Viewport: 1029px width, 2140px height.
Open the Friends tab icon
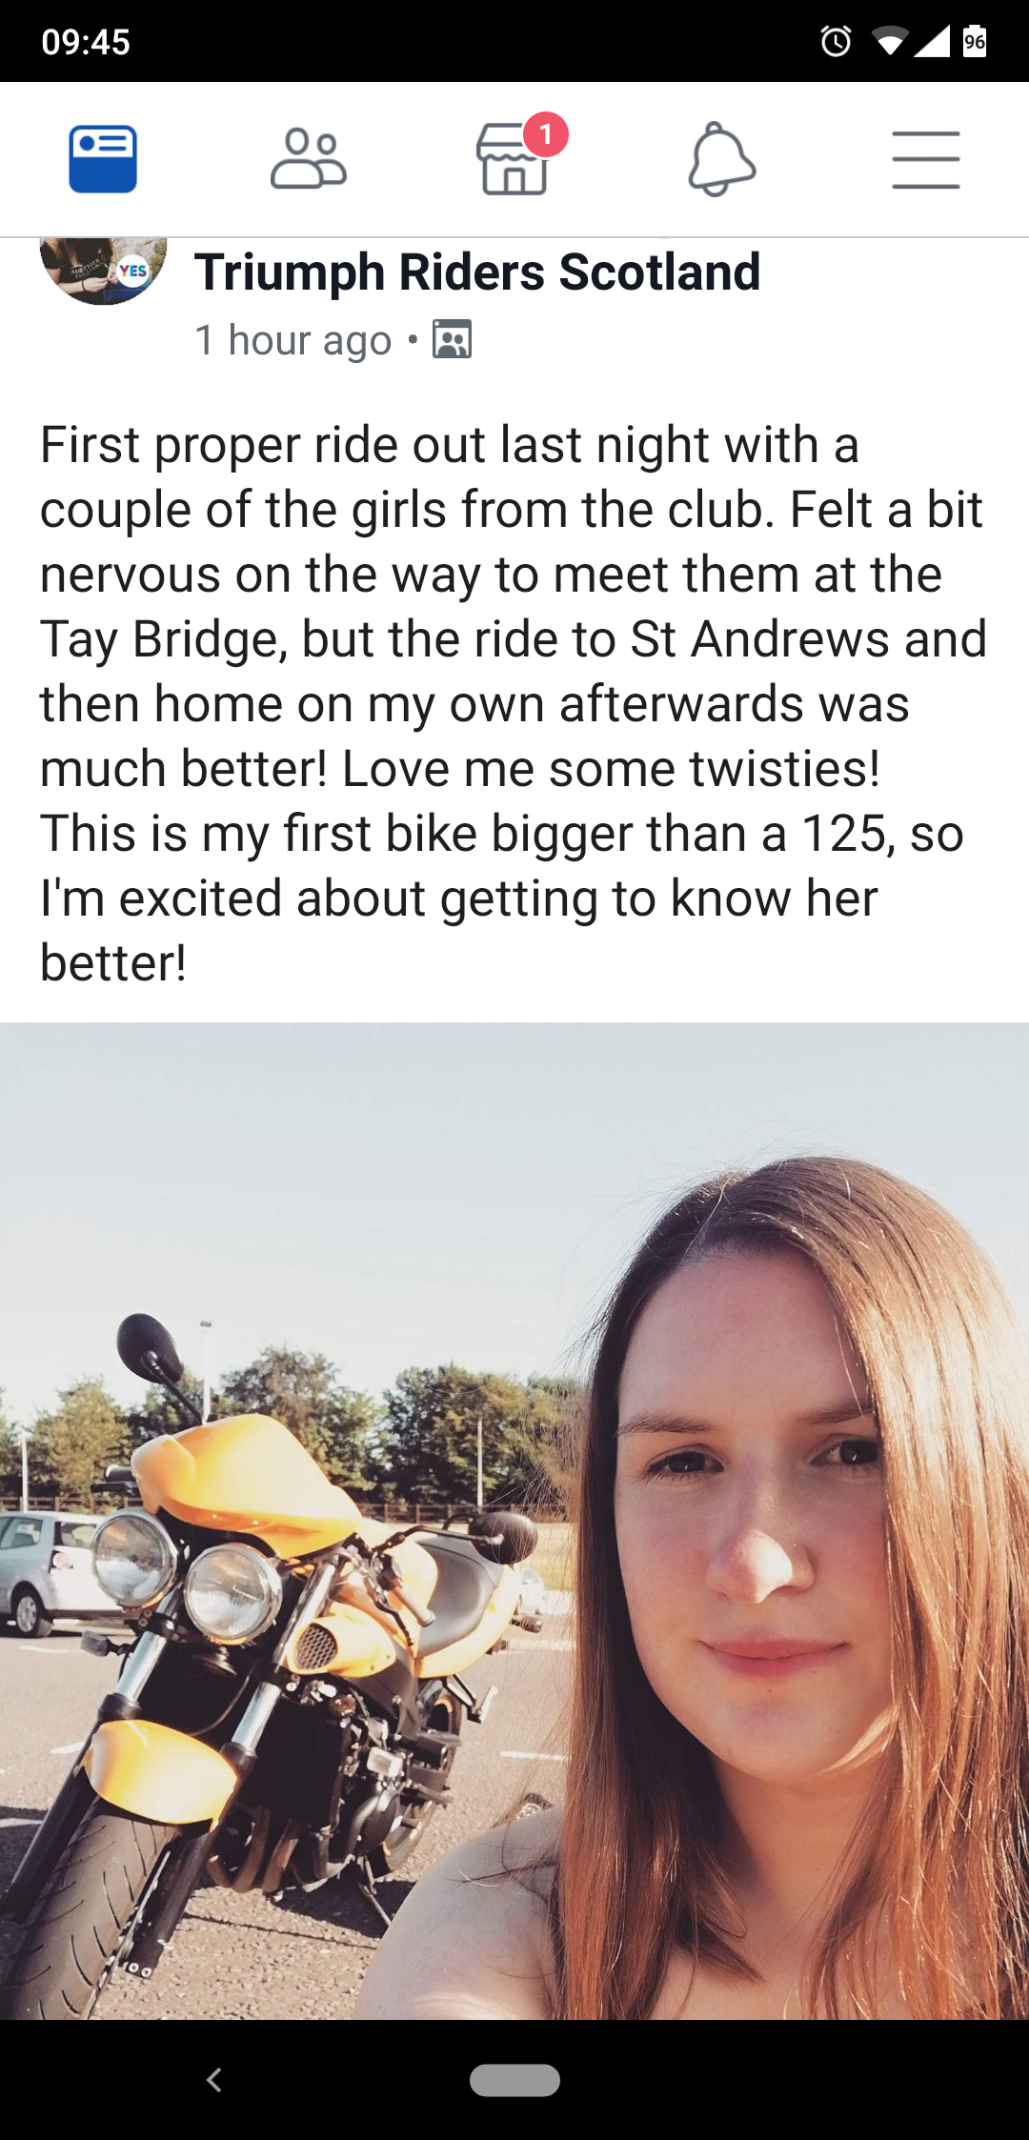click(309, 159)
